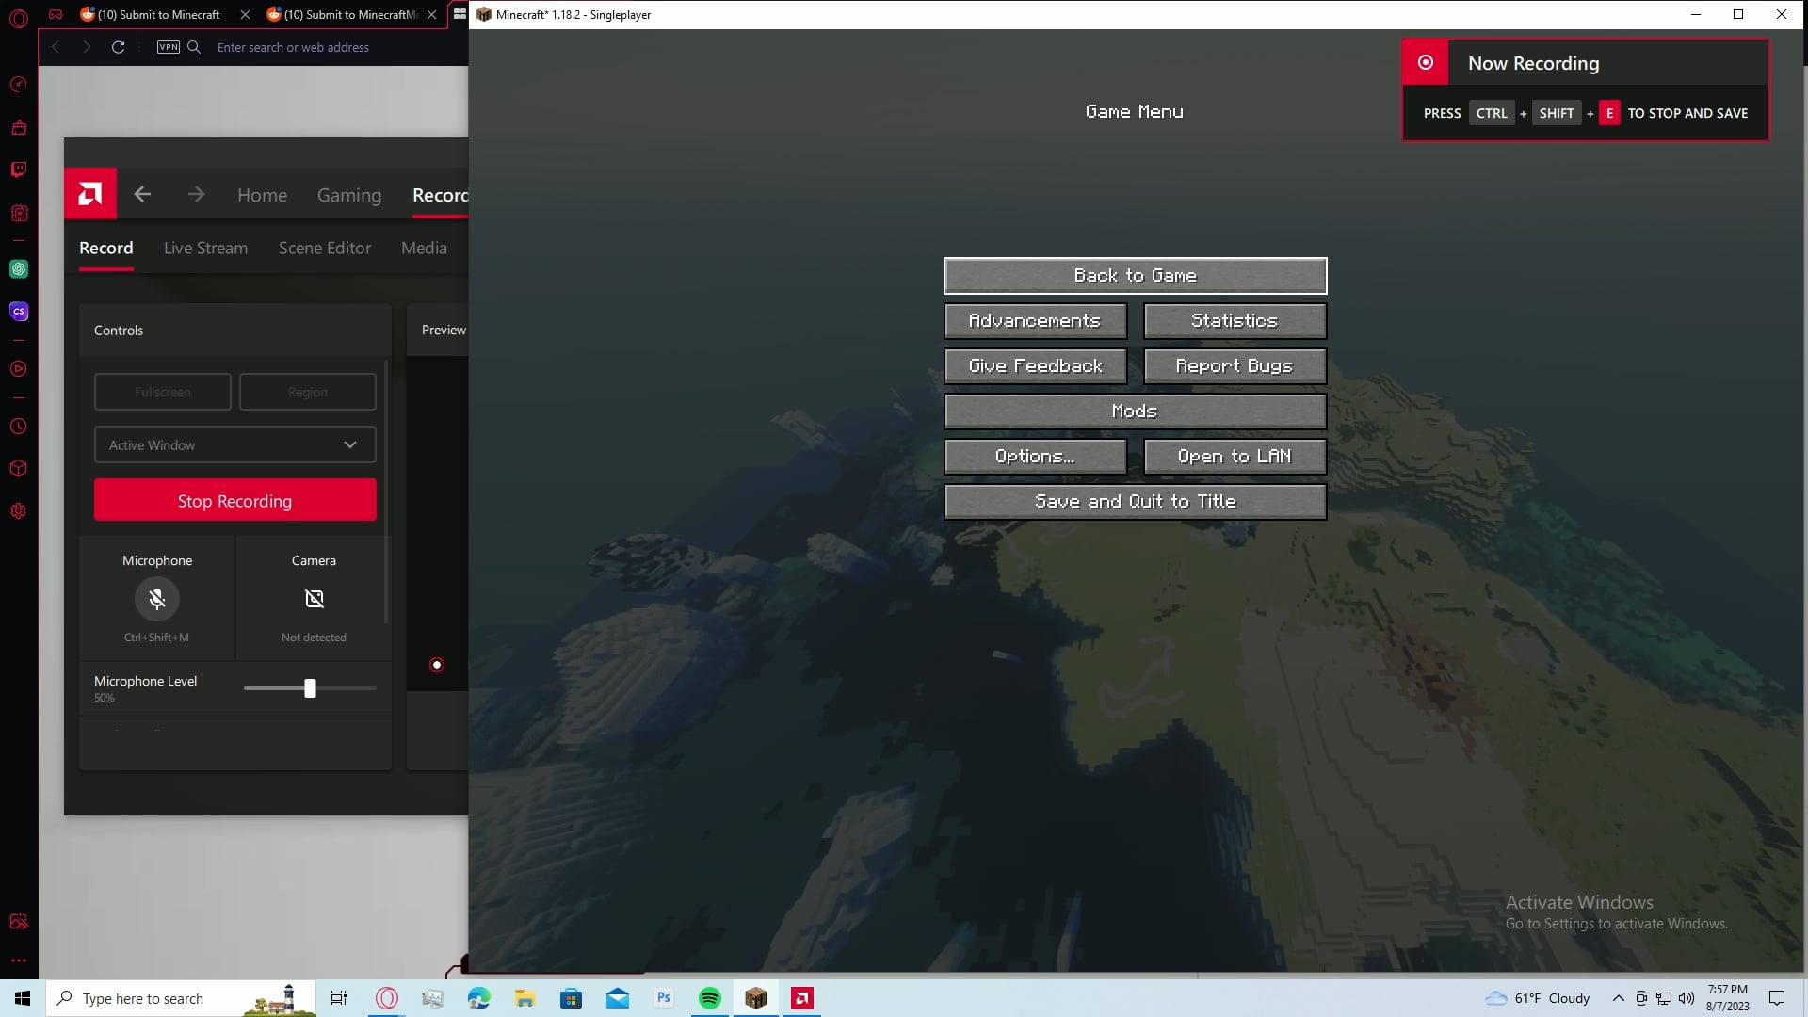
Task: Switch to Live Stream tab
Action: click(x=205, y=248)
